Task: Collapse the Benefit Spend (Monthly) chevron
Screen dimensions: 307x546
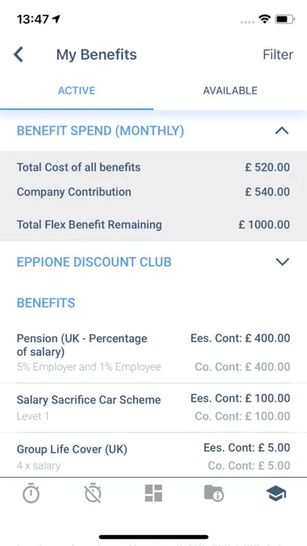Action: (x=282, y=131)
